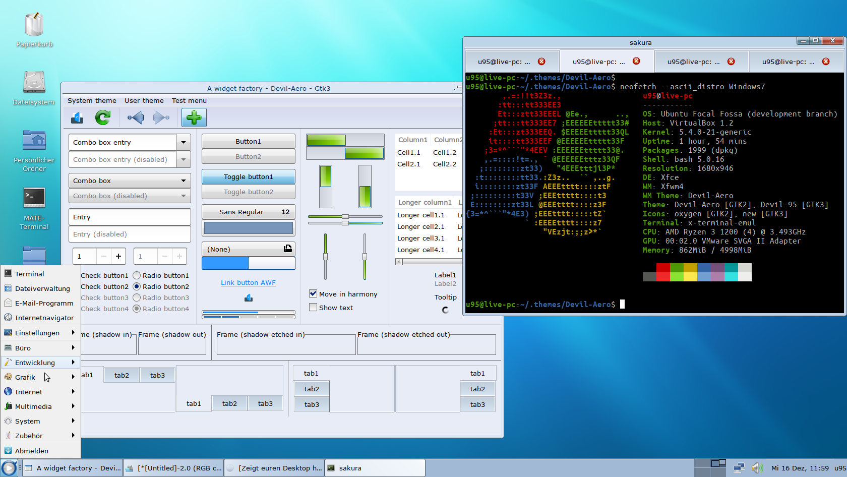Open the Test menu
847x477 pixels.
(189, 100)
